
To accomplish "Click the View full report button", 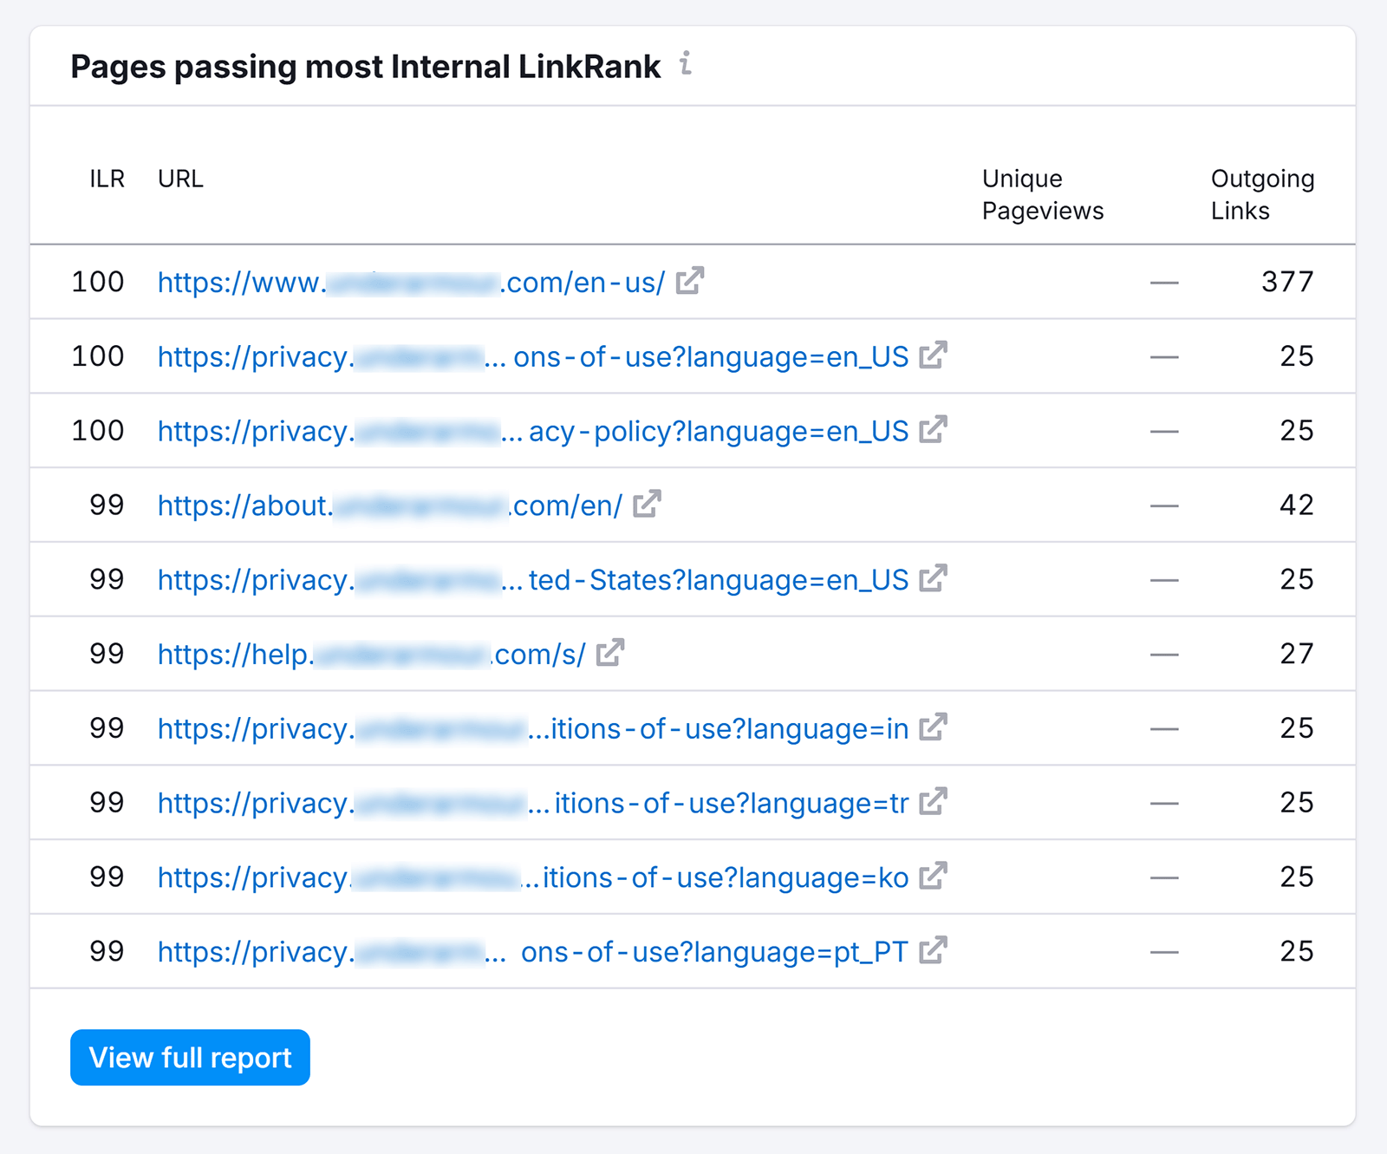I will (x=189, y=1057).
